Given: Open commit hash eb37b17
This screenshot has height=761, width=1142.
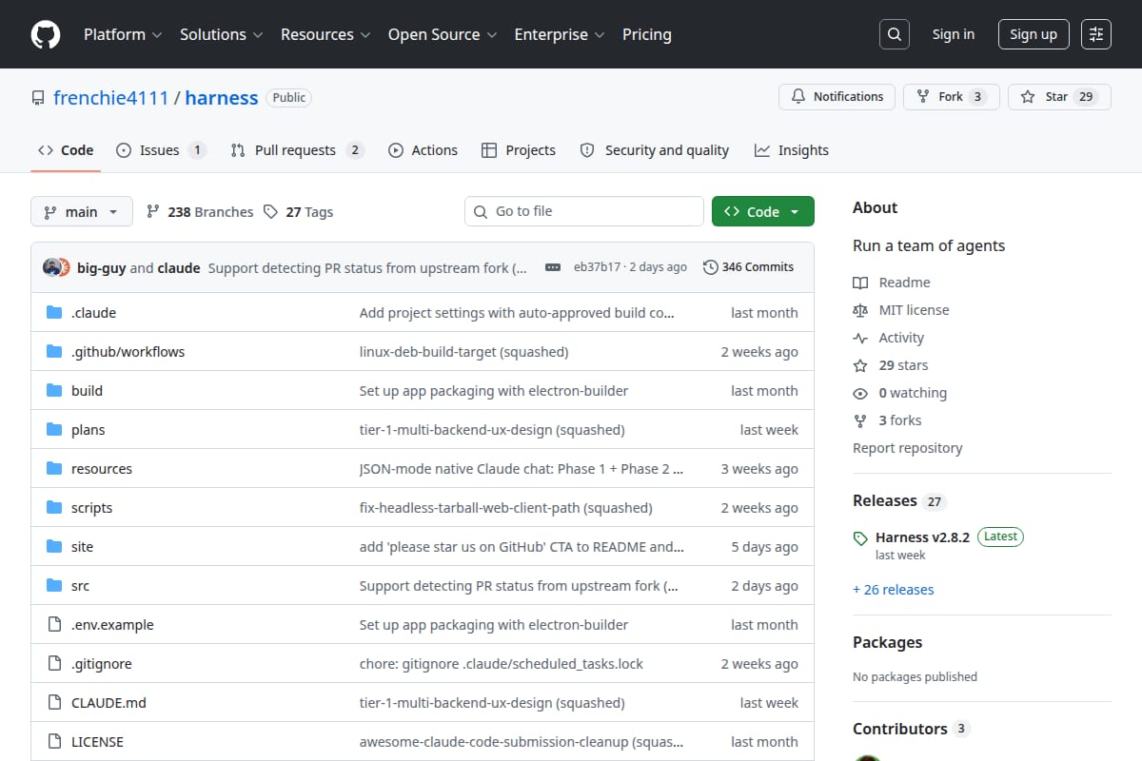Looking at the screenshot, I should [x=597, y=267].
